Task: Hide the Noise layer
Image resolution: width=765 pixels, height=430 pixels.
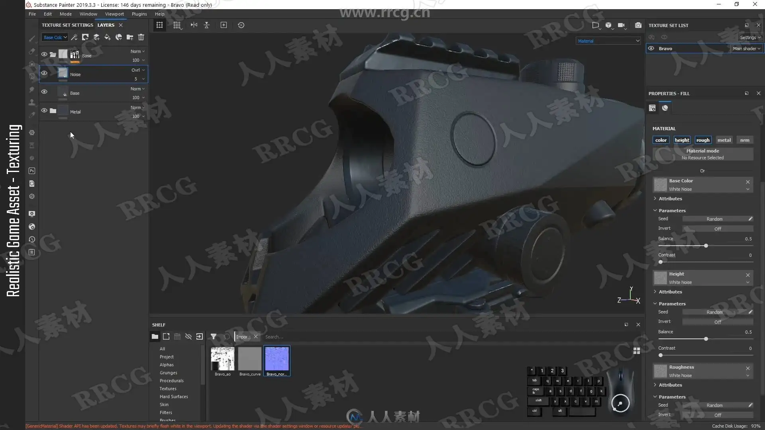Action: [x=44, y=73]
